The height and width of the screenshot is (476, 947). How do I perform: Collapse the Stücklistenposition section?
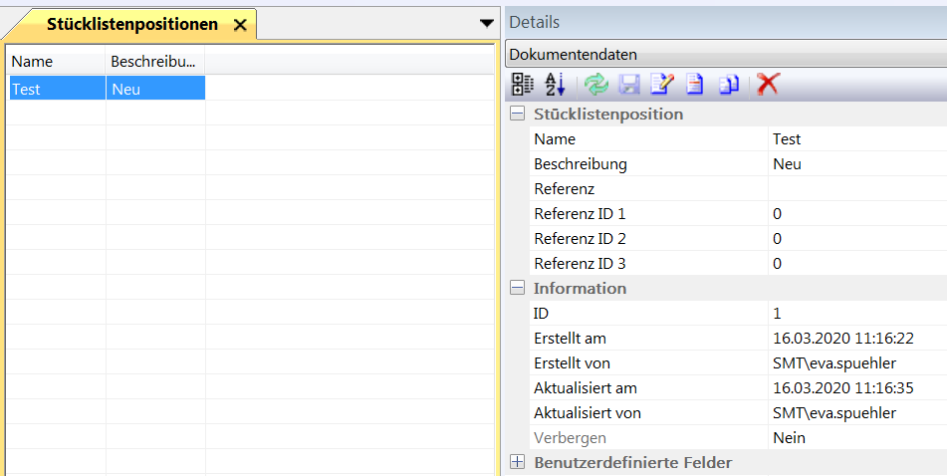click(517, 115)
